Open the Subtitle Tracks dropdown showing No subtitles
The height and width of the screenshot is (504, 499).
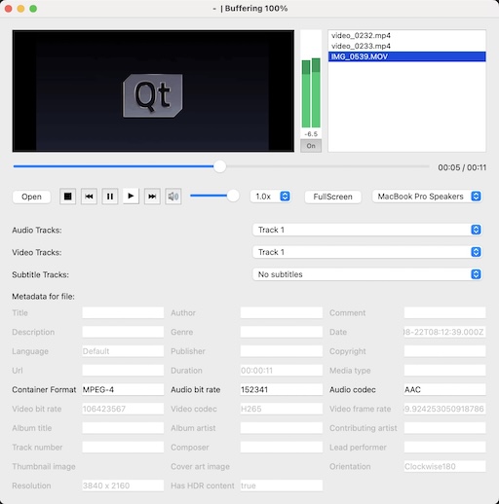point(367,274)
